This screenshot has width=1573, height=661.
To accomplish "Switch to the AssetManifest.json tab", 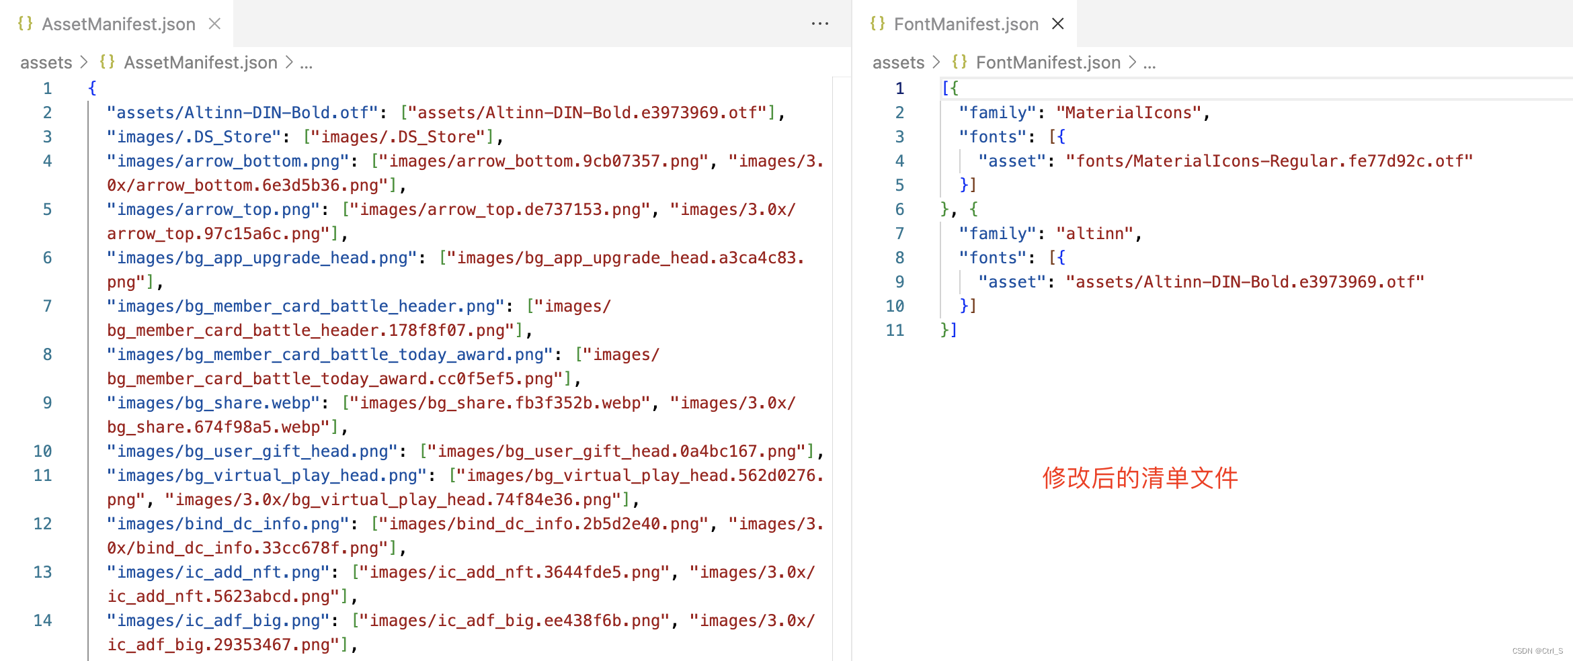I will pos(119,24).
